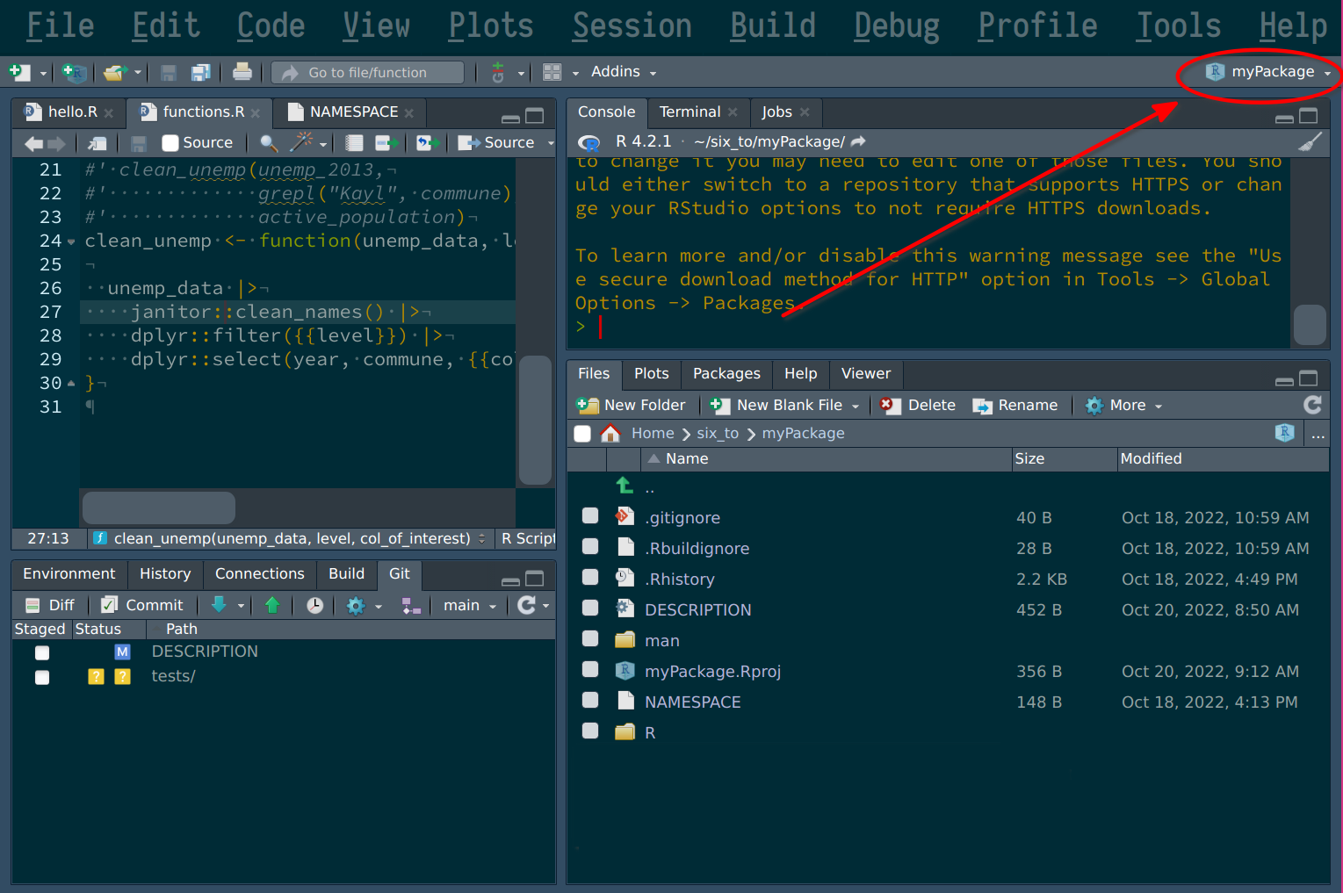
Task: Select the .gitignore file checkbox
Action: pyautogui.click(x=590, y=515)
